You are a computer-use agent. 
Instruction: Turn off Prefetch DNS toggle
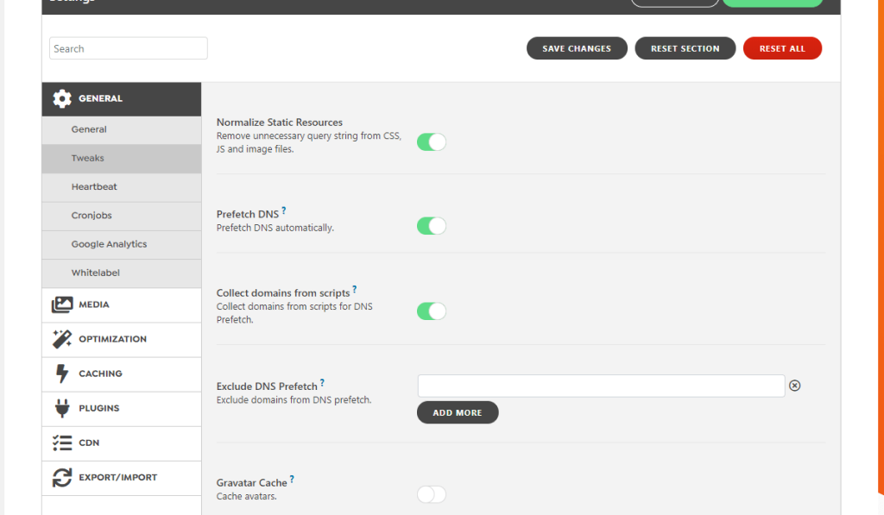coord(432,226)
